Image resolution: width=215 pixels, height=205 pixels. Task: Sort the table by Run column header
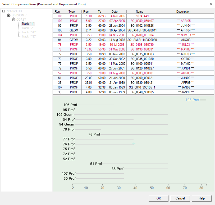click(x=57, y=12)
